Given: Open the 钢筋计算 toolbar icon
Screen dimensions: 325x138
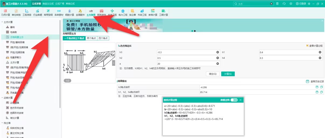Looking at the screenshot, I should (69, 12).
